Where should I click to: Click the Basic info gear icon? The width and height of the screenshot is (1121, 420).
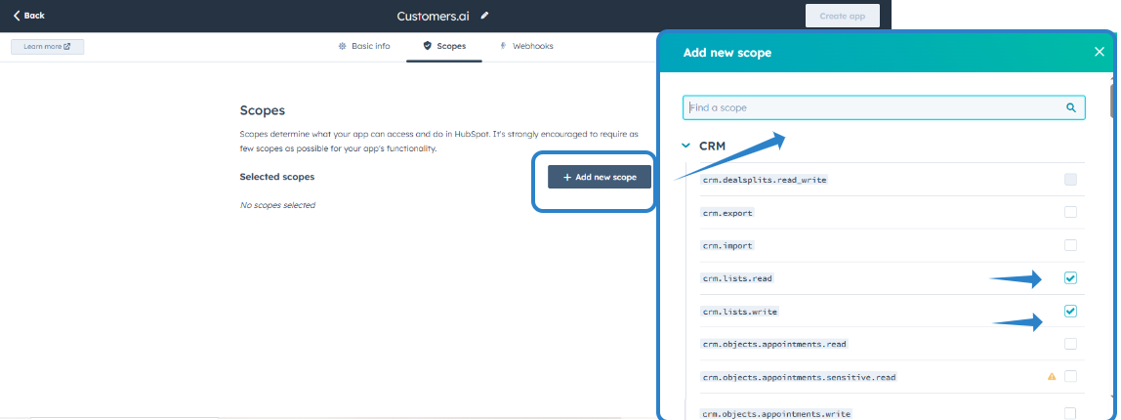343,46
